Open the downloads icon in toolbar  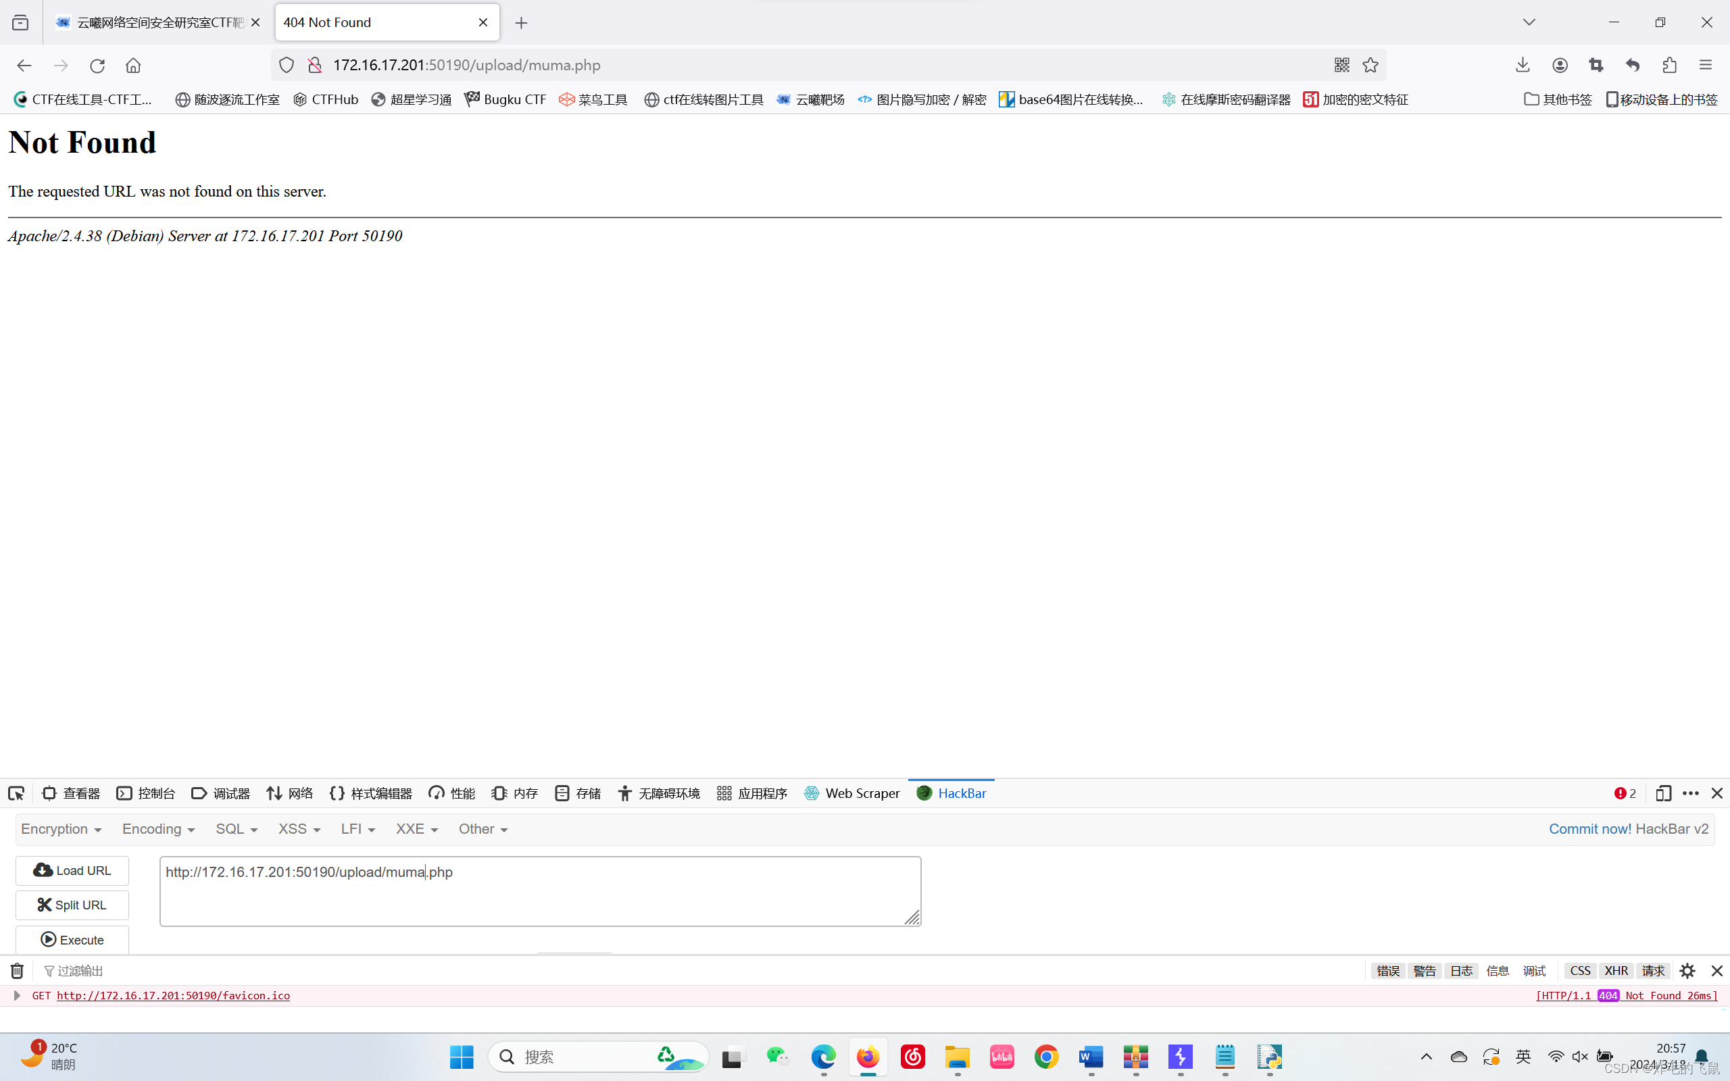pyautogui.click(x=1522, y=65)
